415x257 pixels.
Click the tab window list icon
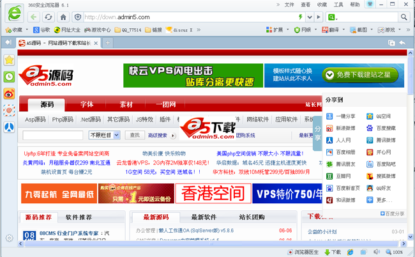[x=391, y=43]
